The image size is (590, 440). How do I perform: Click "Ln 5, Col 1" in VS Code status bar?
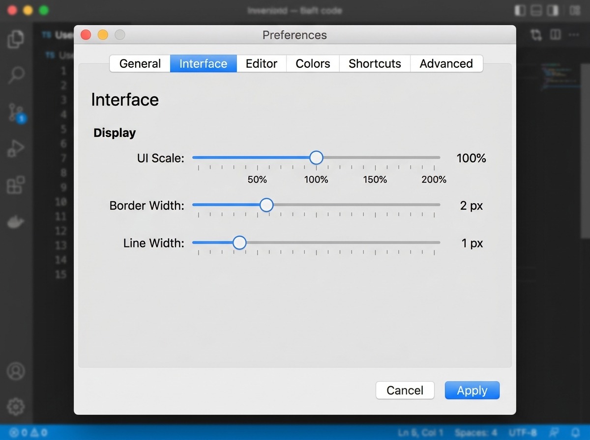(x=421, y=433)
